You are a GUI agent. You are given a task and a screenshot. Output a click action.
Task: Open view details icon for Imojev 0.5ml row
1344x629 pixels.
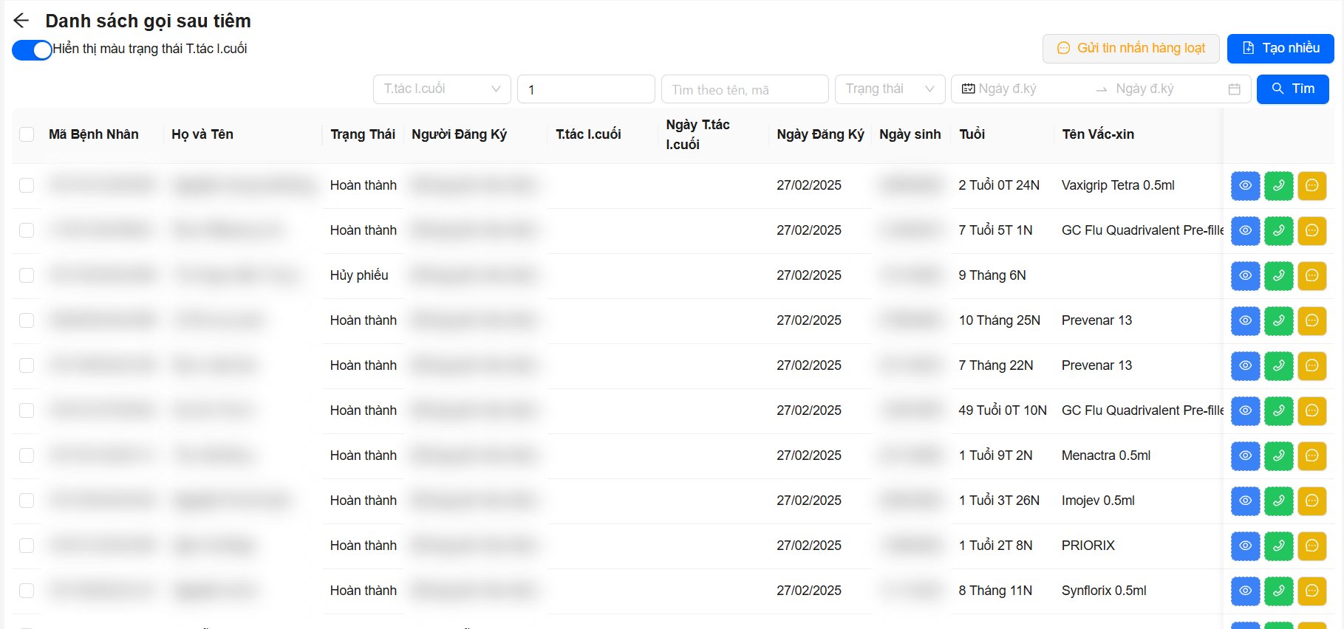1245,501
